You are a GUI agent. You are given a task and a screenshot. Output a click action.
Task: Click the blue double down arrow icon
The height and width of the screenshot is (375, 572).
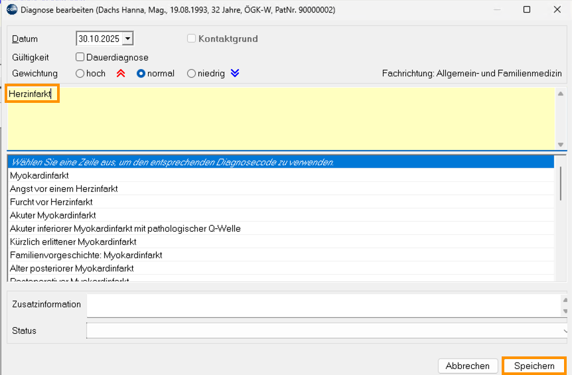[234, 74]
